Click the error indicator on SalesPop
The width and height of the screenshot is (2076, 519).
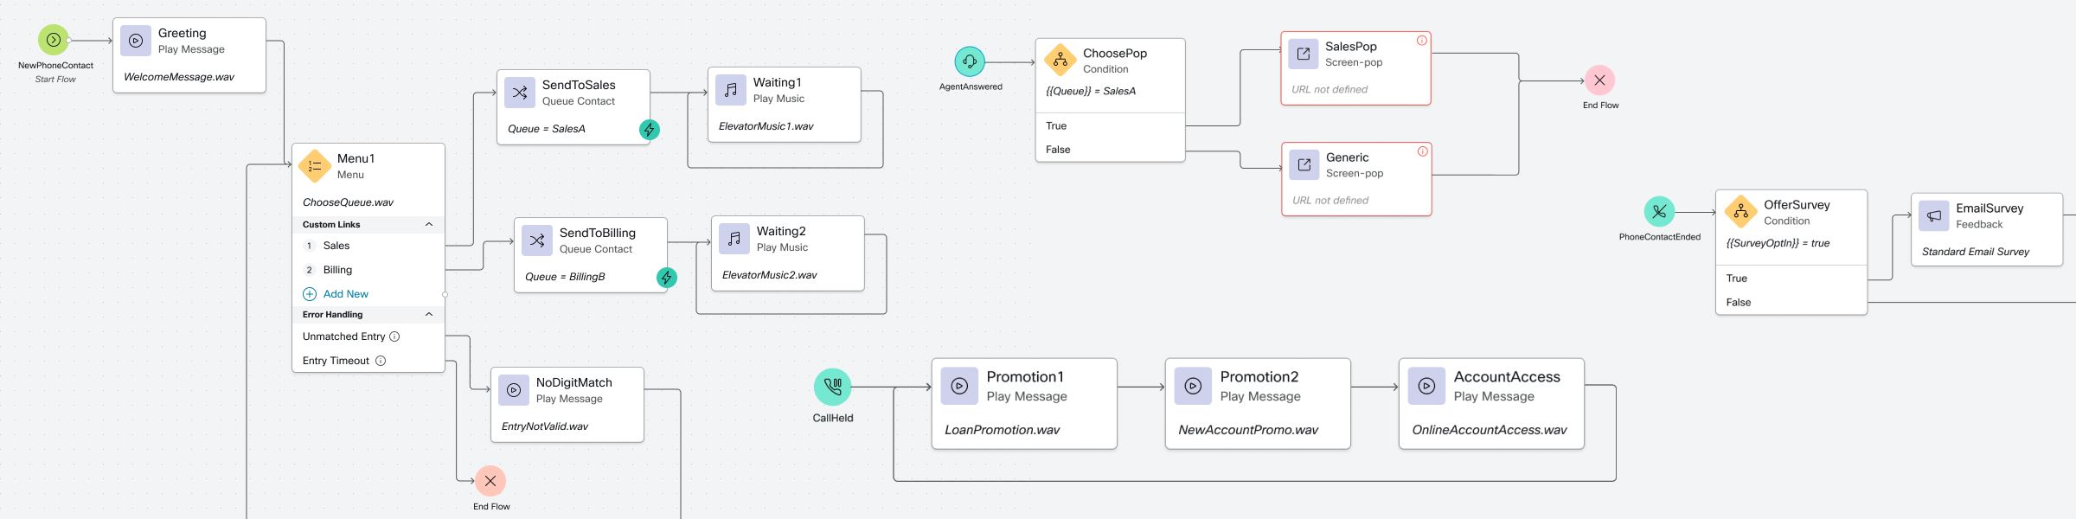1421,41
